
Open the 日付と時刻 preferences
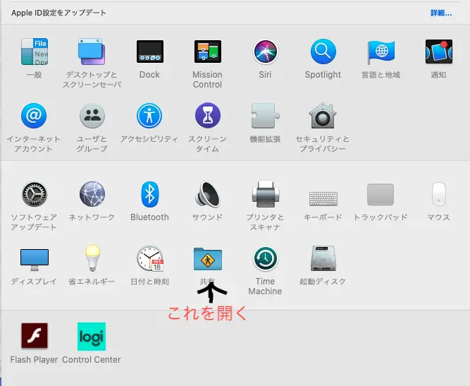pos(149,259)
